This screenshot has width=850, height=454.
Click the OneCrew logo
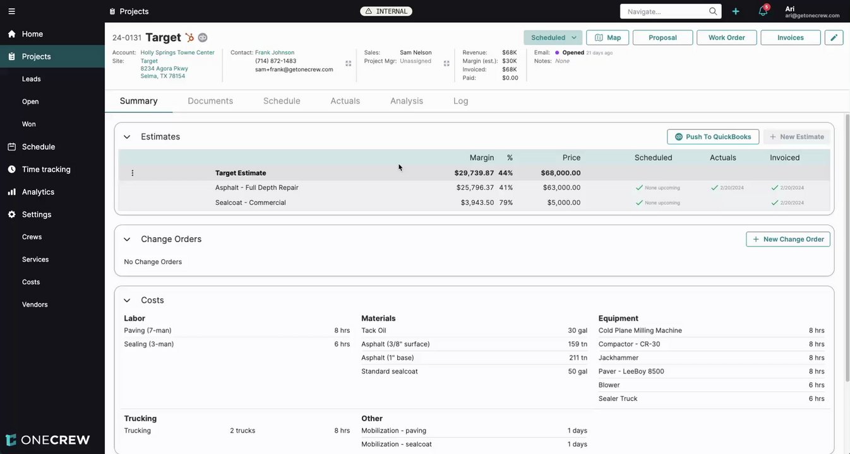tap(48, 439)
